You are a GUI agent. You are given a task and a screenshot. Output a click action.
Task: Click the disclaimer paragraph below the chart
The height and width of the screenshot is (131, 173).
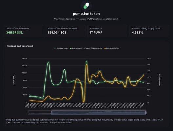tap(84, 121)
